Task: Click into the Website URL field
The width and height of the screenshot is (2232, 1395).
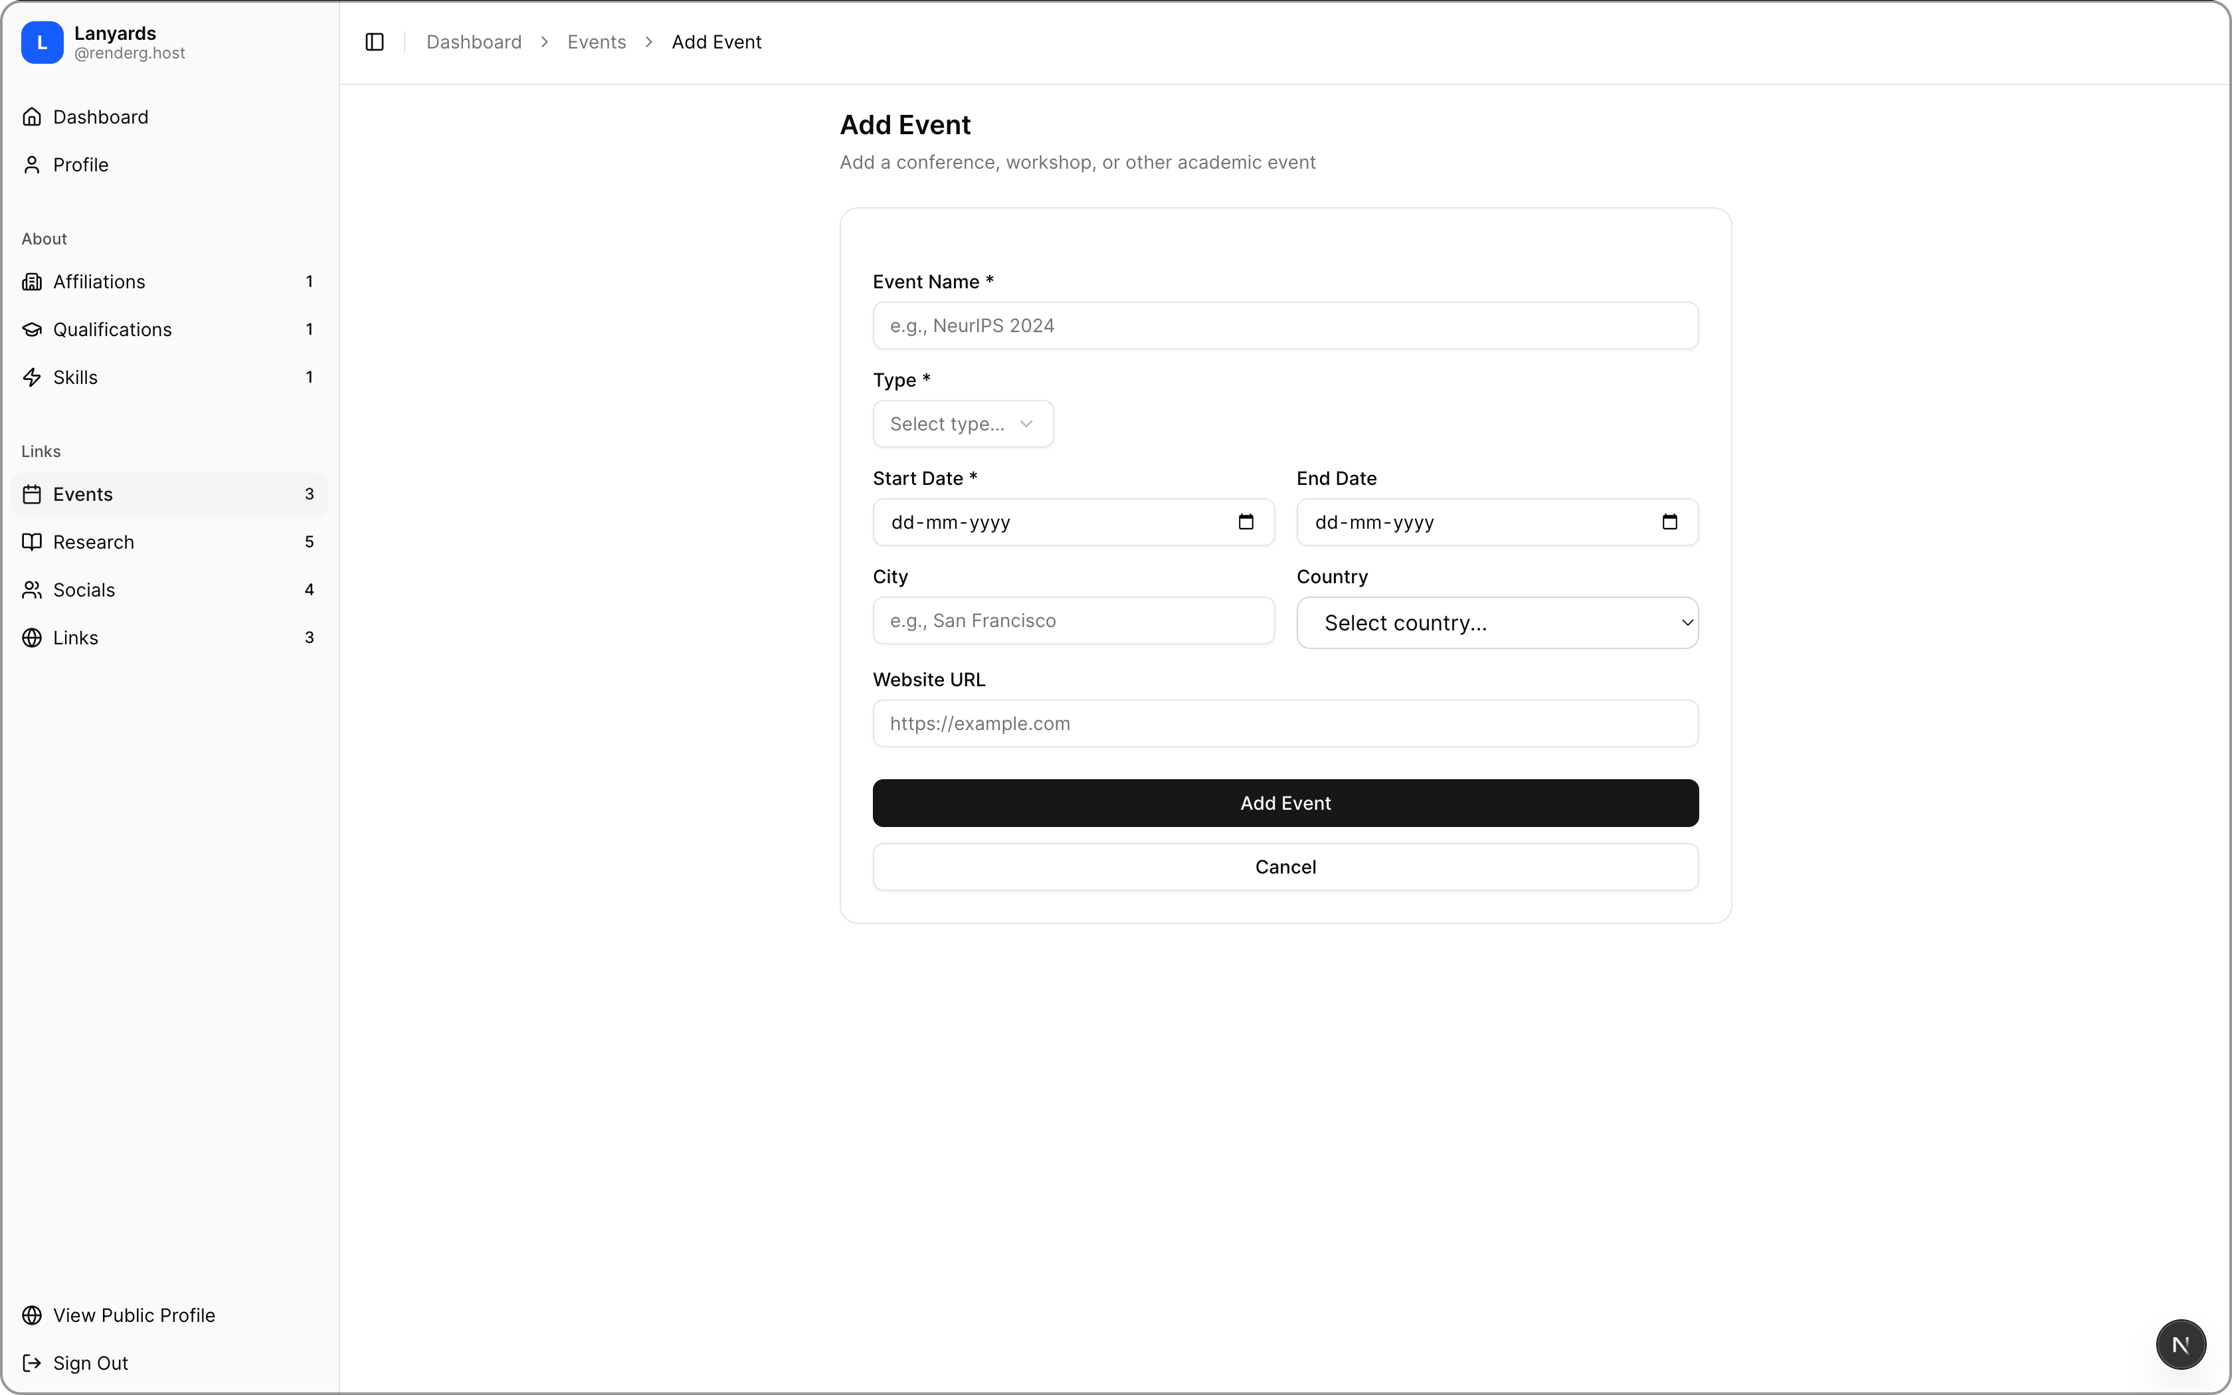Action: click(x=1285, y=723)
